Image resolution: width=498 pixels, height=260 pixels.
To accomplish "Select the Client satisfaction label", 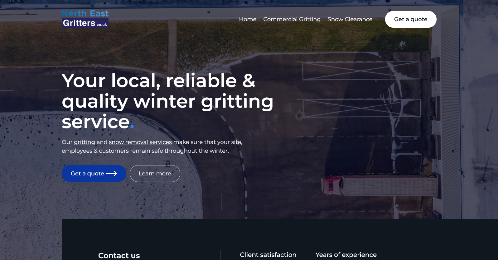I will point(268,255).
